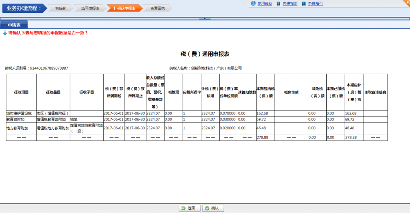
Task: Select the 城市维护建设税 table cell
Action: point(20,113)
